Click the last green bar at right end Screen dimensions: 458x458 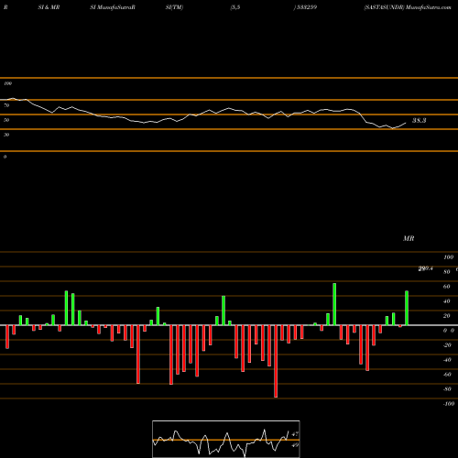(x=407, y=308)
